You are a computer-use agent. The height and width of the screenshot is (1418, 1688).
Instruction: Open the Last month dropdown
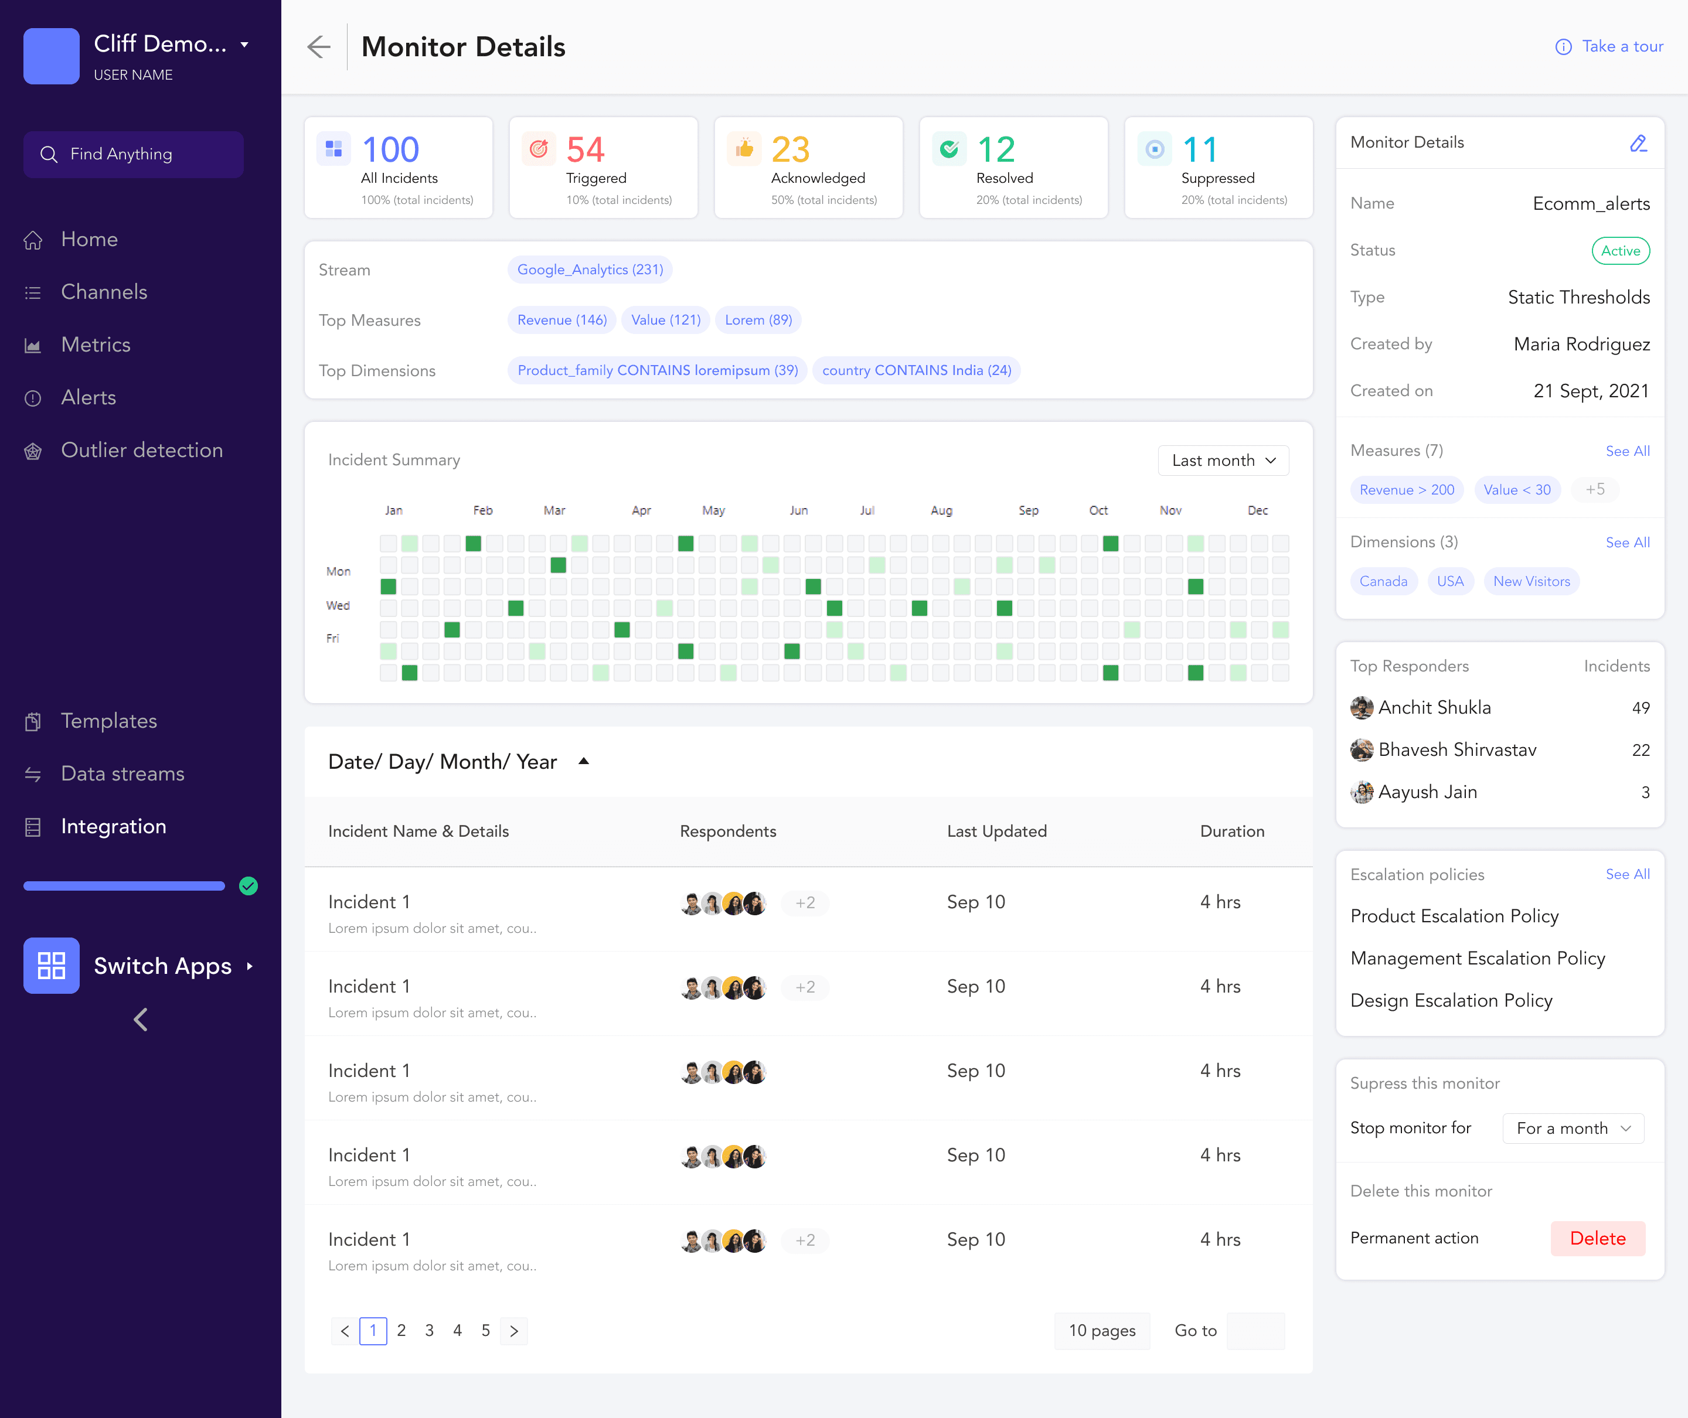1223,461
